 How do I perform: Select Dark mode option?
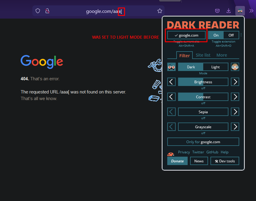[191, 67]
